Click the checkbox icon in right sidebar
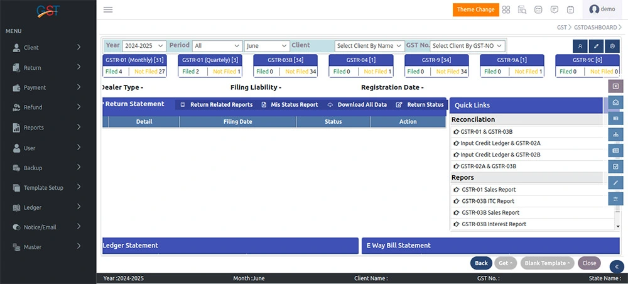This screenshot has height=284, width=628. (x=615, y=167)
